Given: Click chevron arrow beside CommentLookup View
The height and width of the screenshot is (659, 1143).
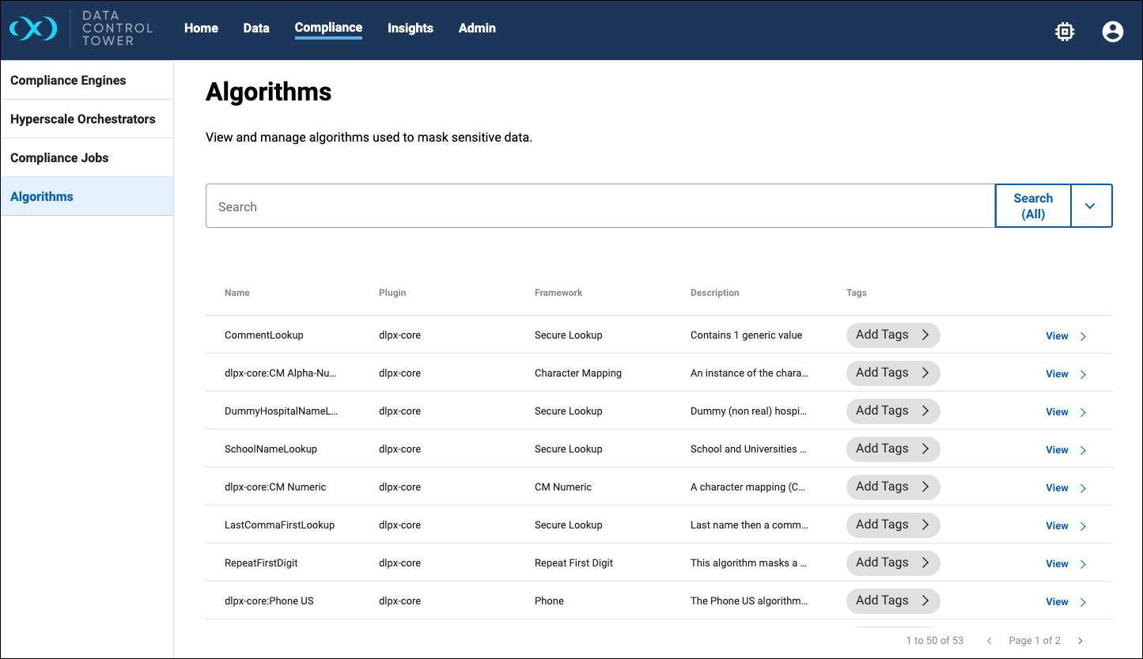Looking at the screenshot, I should pos(1083,336).
